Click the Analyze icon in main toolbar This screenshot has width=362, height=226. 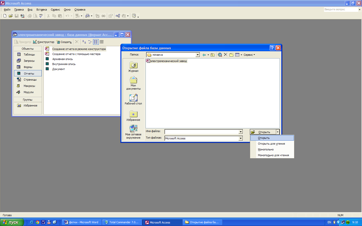87,16
